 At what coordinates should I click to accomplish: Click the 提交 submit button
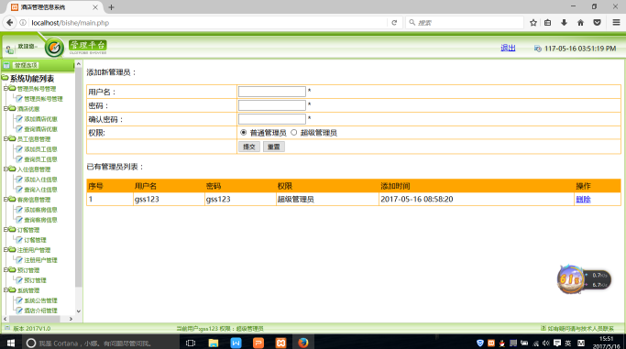click(249, 147)
